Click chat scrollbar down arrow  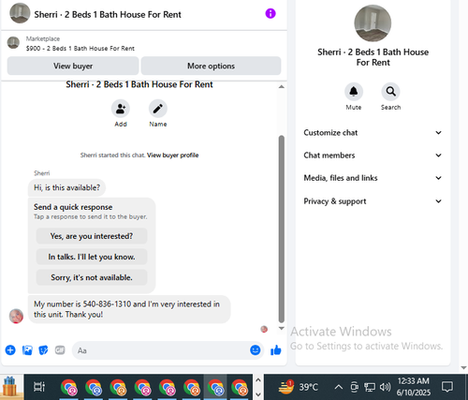tap(282, 328)
